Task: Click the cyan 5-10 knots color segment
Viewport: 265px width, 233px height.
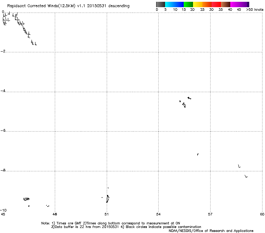Action: coord(170,4)
